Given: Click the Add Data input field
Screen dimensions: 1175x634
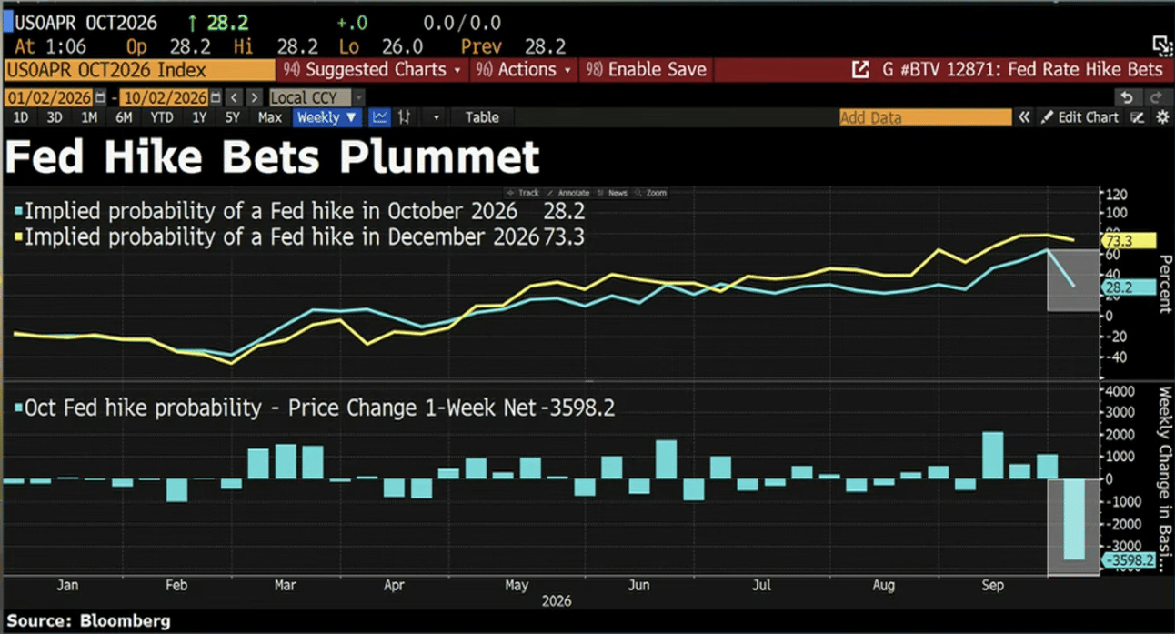Looking at the screenshot, I should pyautogui.click(x=925, y=117).
